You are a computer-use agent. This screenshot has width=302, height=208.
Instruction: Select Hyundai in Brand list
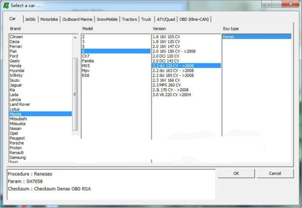[x=40, y=70]
